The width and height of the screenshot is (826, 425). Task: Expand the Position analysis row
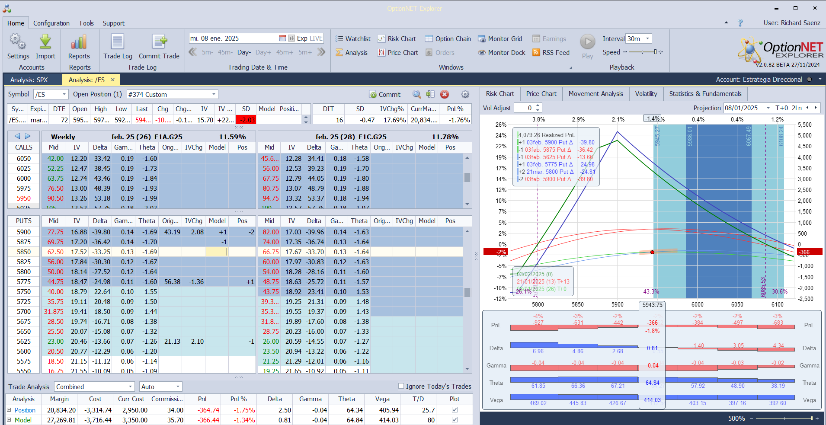coord(9,410)
